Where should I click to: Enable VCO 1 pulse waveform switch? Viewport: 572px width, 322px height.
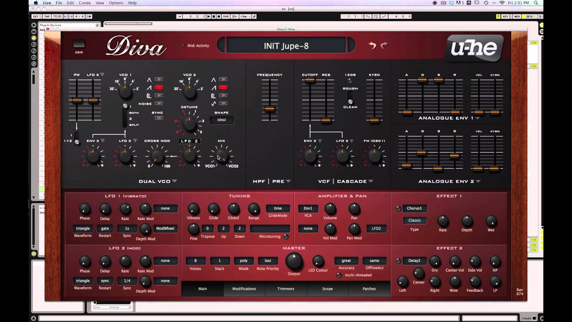click(159, 96)
